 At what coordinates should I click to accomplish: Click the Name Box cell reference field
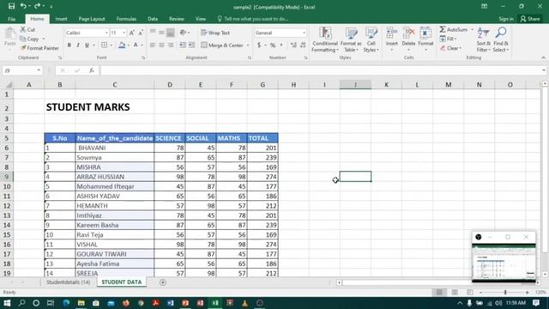coord(21,70)
